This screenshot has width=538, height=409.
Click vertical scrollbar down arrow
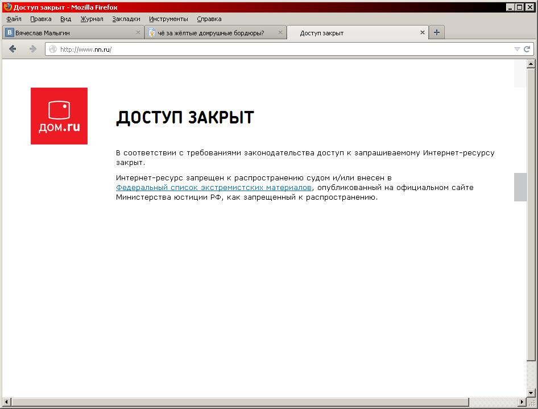(531, 393)
